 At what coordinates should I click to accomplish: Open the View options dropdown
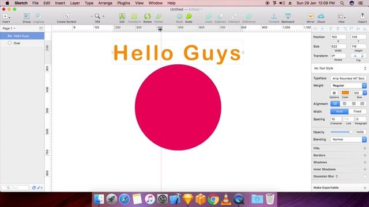(x=341, y=16)
